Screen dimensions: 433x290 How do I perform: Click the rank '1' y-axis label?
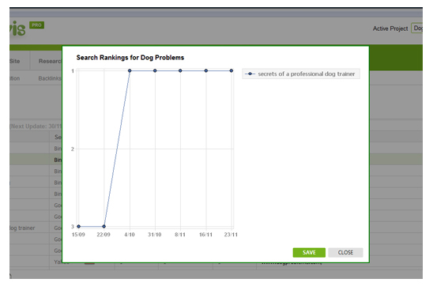tap(73, 71)
